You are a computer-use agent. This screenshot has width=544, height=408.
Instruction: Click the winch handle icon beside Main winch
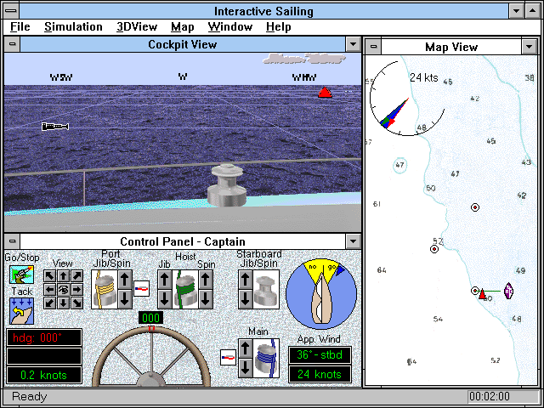tap(229, 357)
